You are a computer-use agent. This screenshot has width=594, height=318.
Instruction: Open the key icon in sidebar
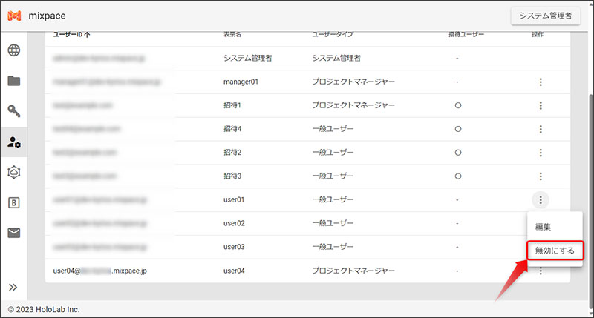tap(14, 112)
